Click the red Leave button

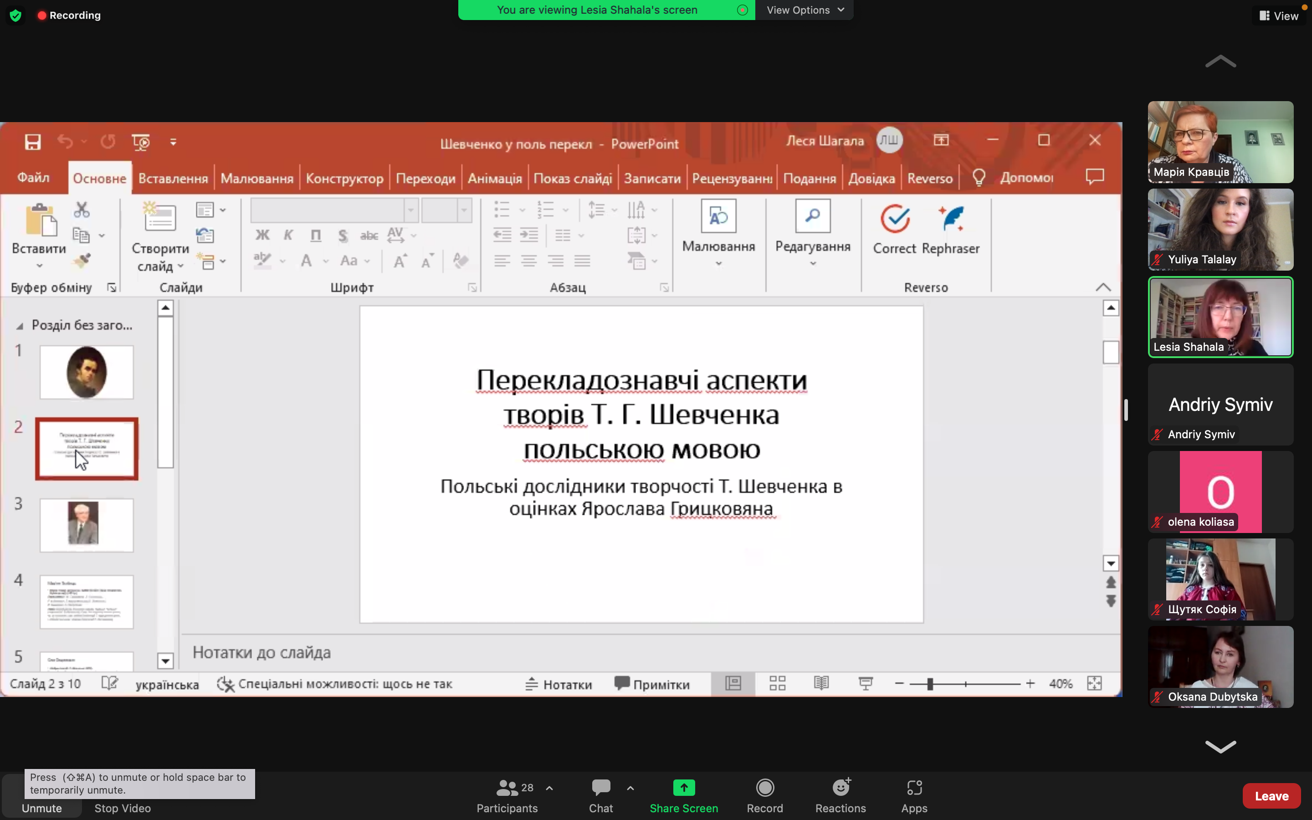1271,795
